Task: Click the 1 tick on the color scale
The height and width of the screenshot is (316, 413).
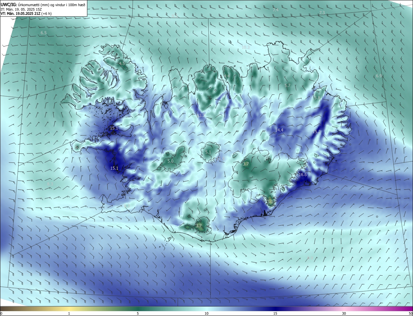Action: (69, 313)
